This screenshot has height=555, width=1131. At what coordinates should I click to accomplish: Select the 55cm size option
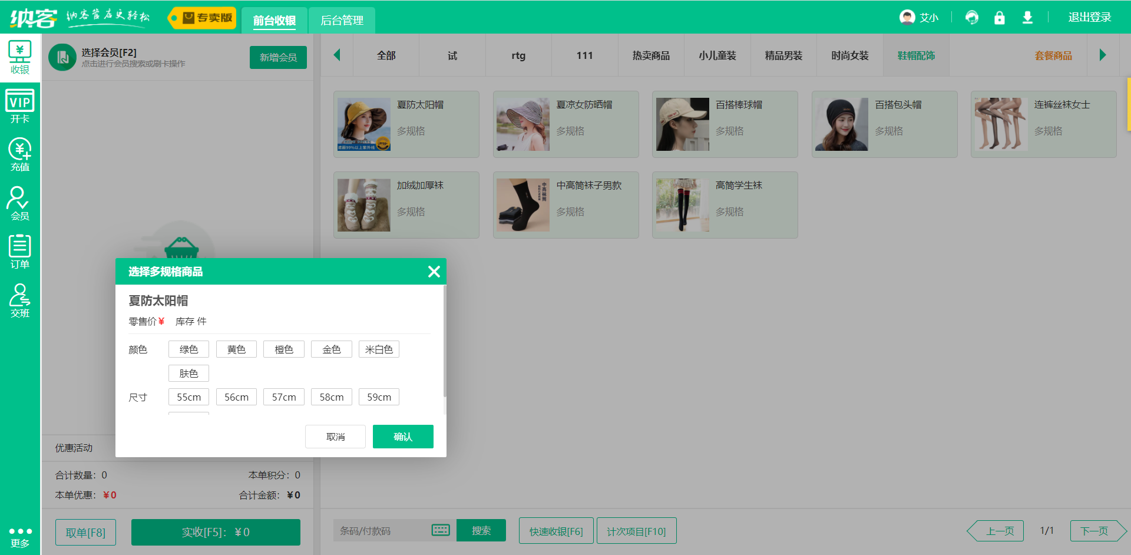(x=188, y=397)
